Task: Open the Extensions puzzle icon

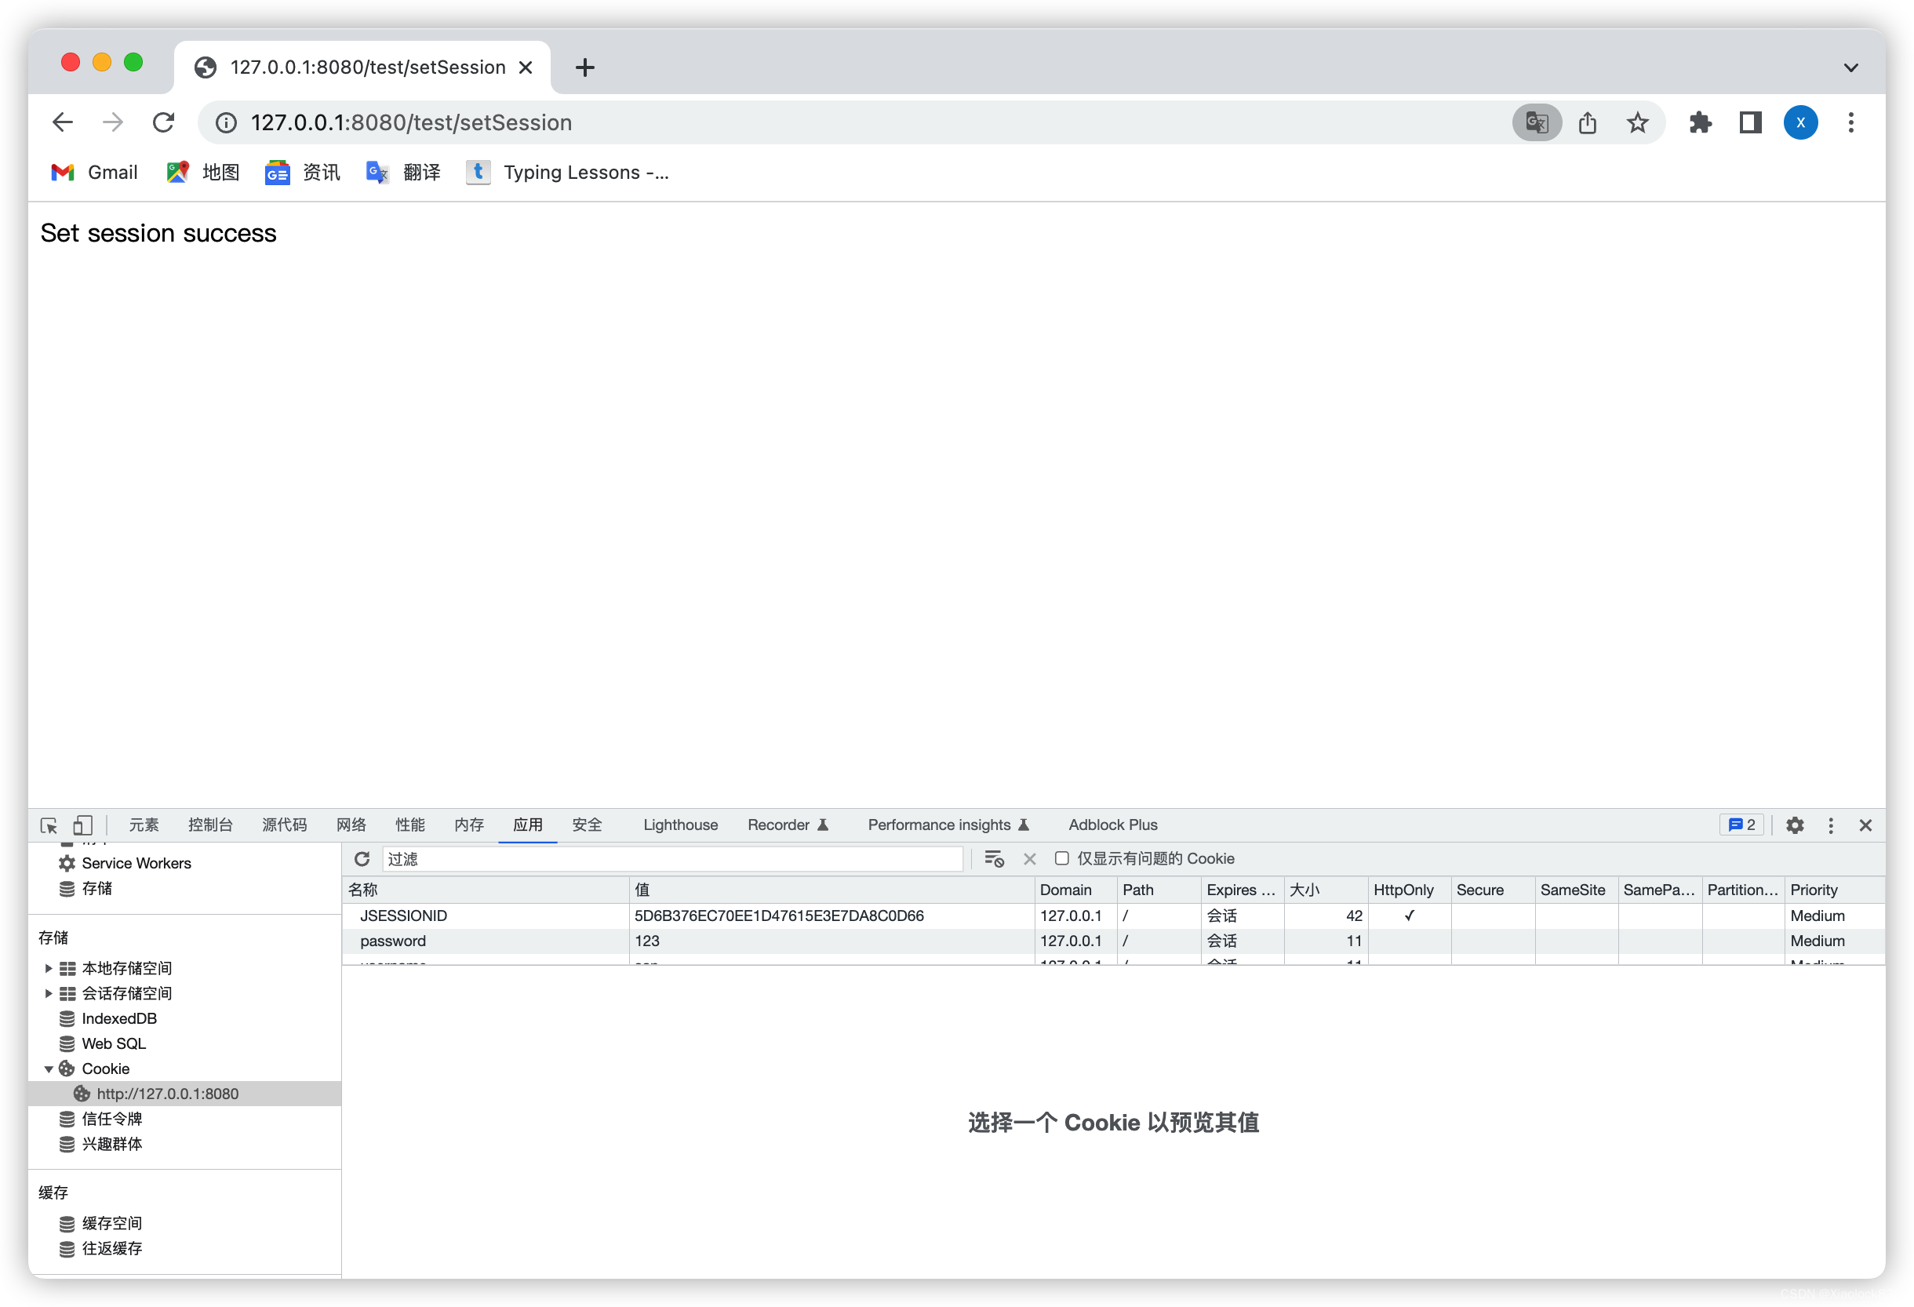Action: point(1700,122)
